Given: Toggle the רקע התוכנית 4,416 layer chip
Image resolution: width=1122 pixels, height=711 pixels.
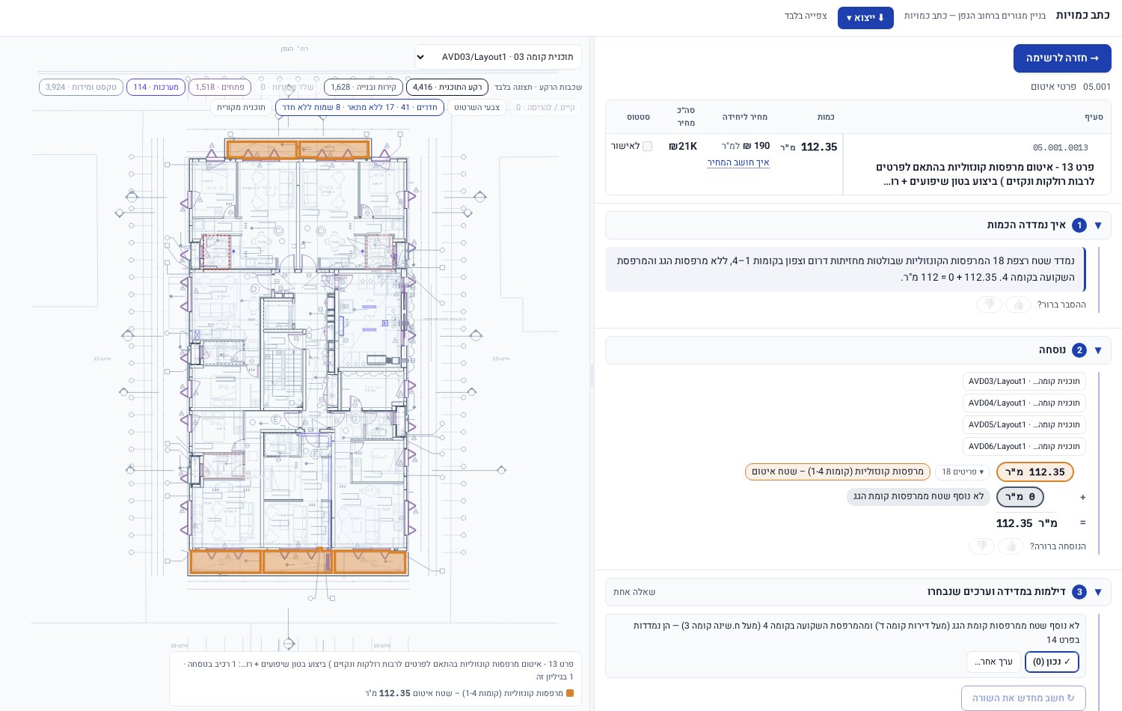Looking at the screenshot, I should click(447, 88).
